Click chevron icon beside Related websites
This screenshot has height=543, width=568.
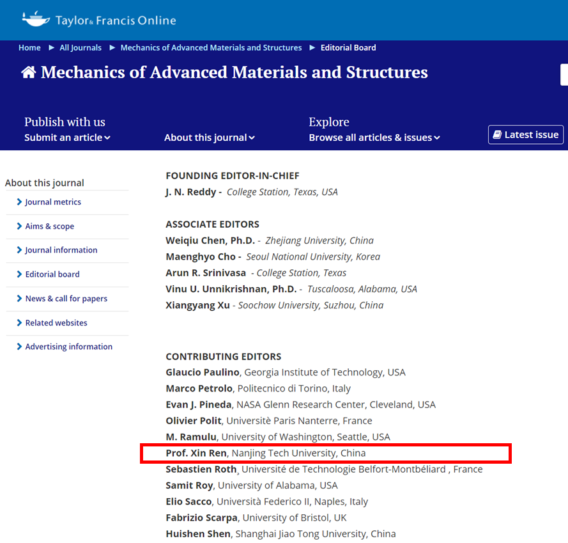19,323
